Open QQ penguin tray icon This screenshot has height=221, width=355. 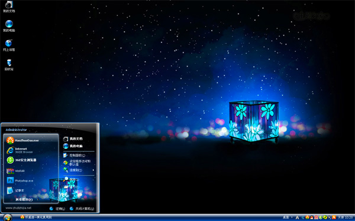pos(312,217)
